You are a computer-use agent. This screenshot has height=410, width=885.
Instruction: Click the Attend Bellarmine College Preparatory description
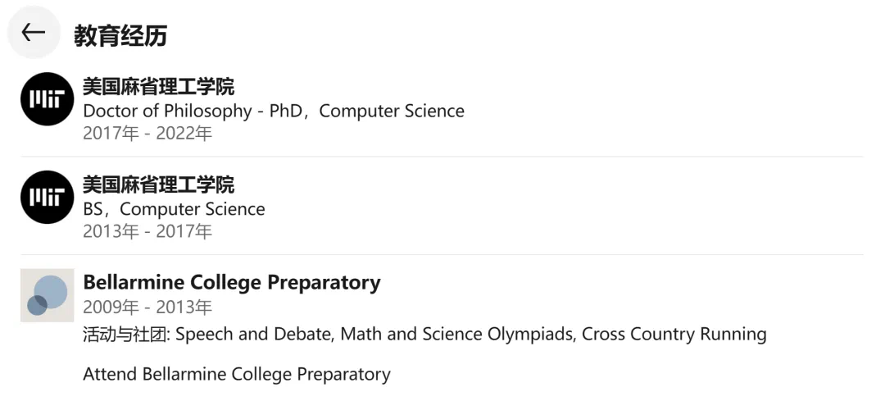(237, 375)
